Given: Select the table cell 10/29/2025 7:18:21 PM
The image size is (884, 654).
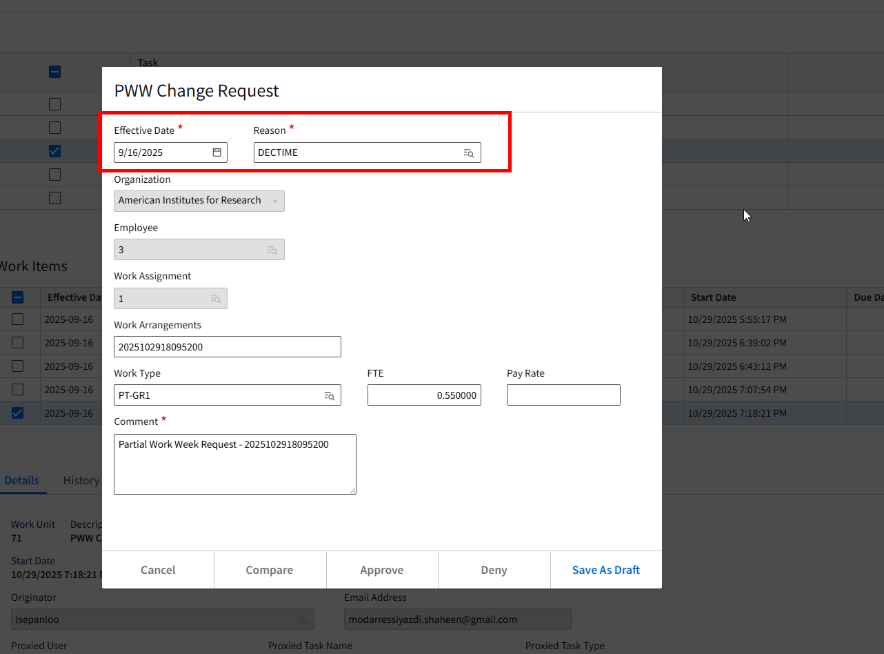Looking at the screenshot, I should click(764, 413).
